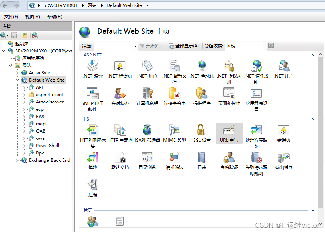Viewport: 325px width, 232px height.
Task: Click the back navigation arrow
Action: 5,5
